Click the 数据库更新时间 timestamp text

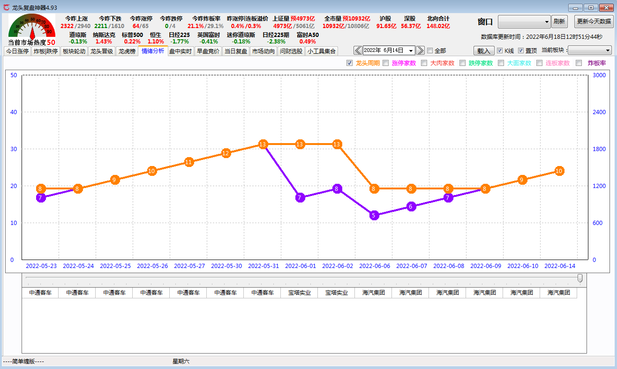[x=542, y=36]
